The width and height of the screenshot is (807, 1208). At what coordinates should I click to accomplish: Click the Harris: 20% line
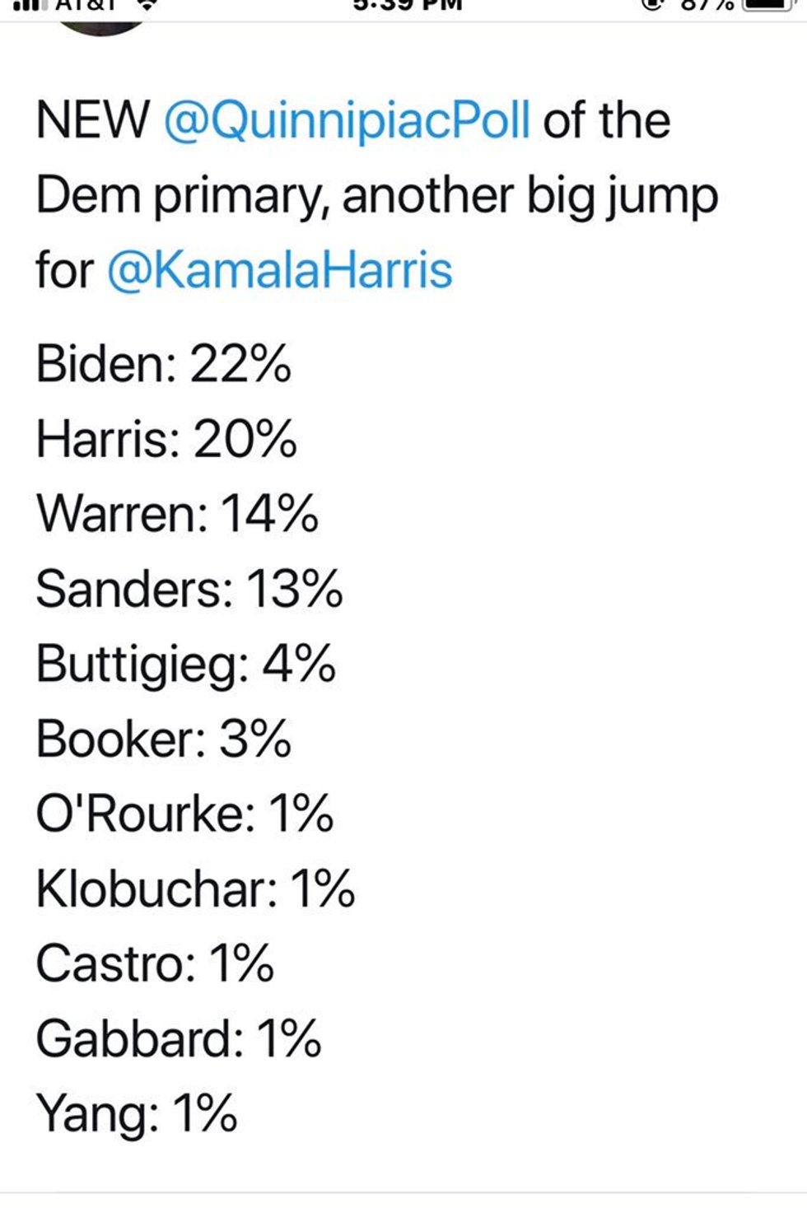tap(166, 438)
